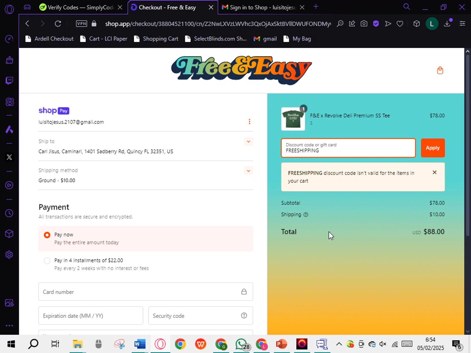This screenshot has height=353, width=471.
Task: Click email luisitojesus.2107@gmail.com
Action: click(71, 122)
